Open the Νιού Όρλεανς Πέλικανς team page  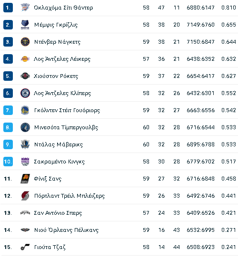(x=67, y=230)
